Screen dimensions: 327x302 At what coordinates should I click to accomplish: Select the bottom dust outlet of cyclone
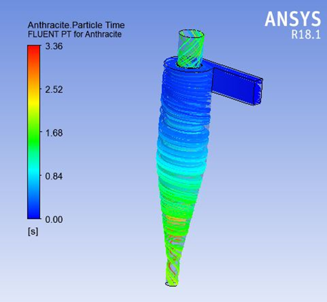point(172,284)
